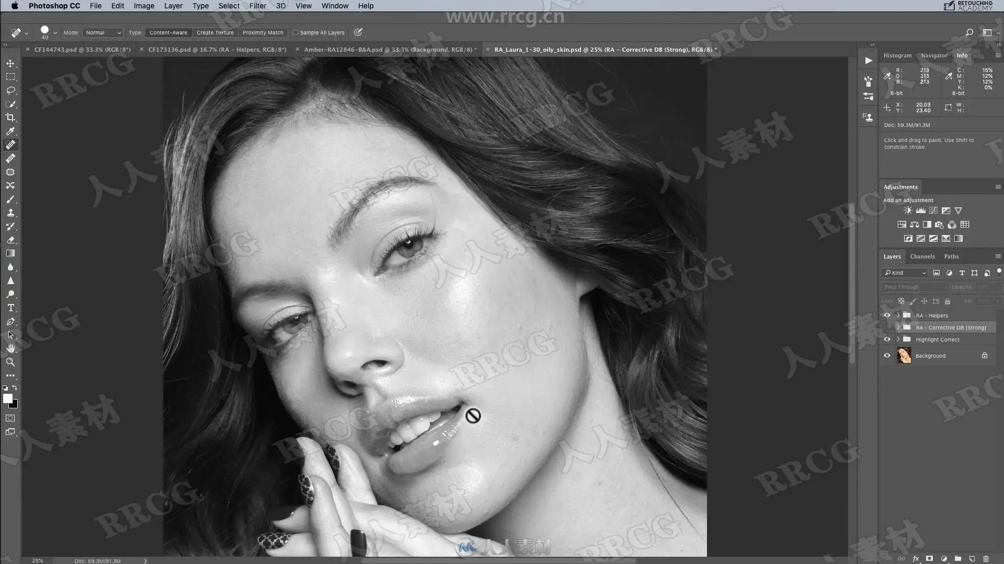Create a new layer in the Layers panel
Image resolution: width=1004 pixels, height=564 pixels.
point(972,559)
